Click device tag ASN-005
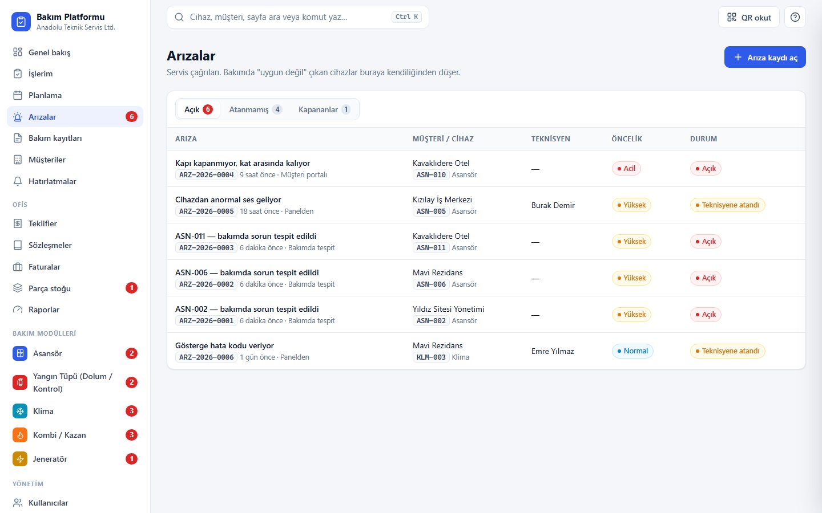The image size is (822, 513). point(431,211)
